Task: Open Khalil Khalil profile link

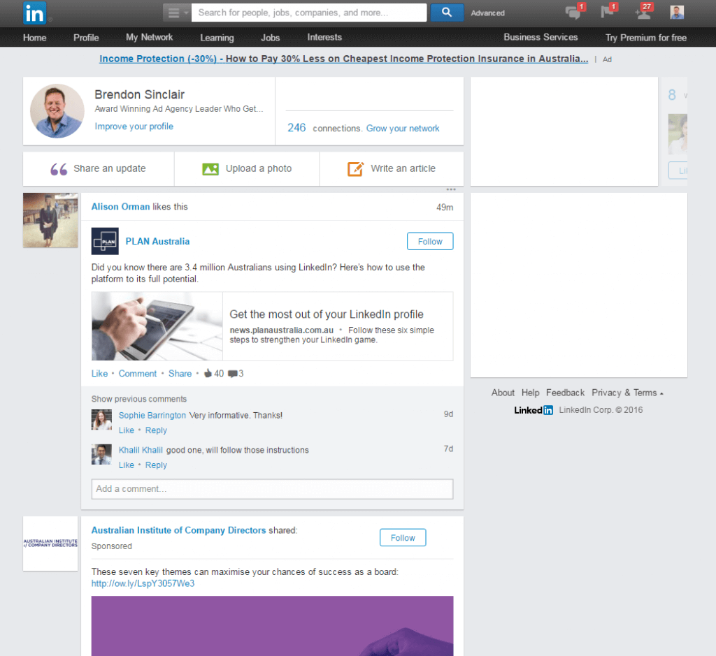Action: point(141,451)
